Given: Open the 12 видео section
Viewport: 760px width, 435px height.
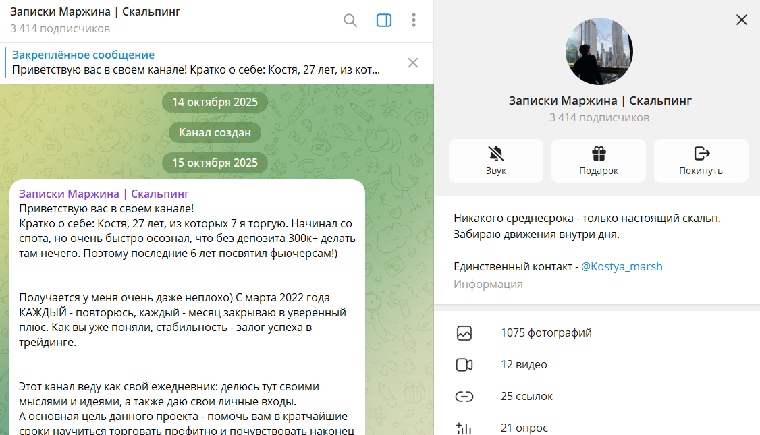Looking at the screenshot, I should pos(597,364).
